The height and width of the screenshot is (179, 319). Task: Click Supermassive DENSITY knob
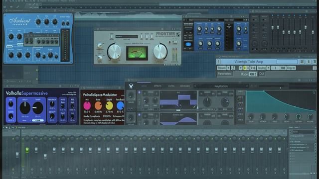[x=52, y=116]
